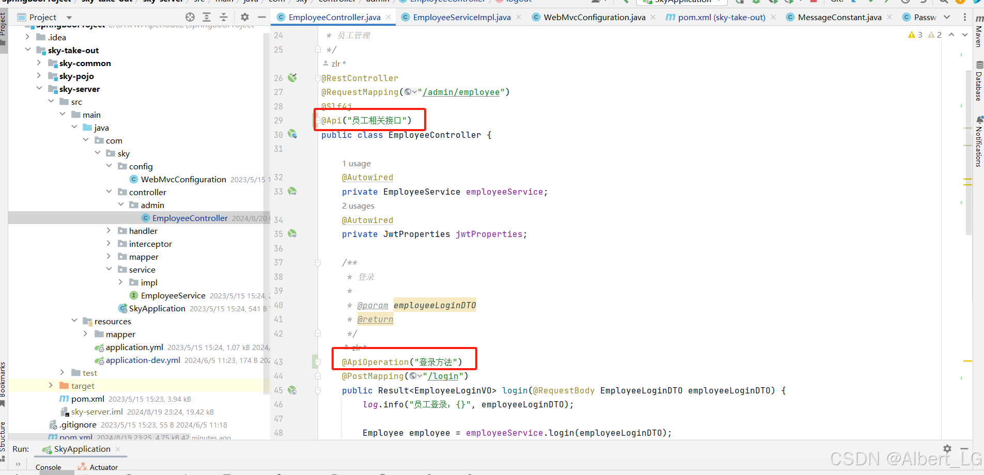Viewport: 984px width, 475px height.
Task: Open the Actuator tab in Run panel
Action: tap(98, 467)
